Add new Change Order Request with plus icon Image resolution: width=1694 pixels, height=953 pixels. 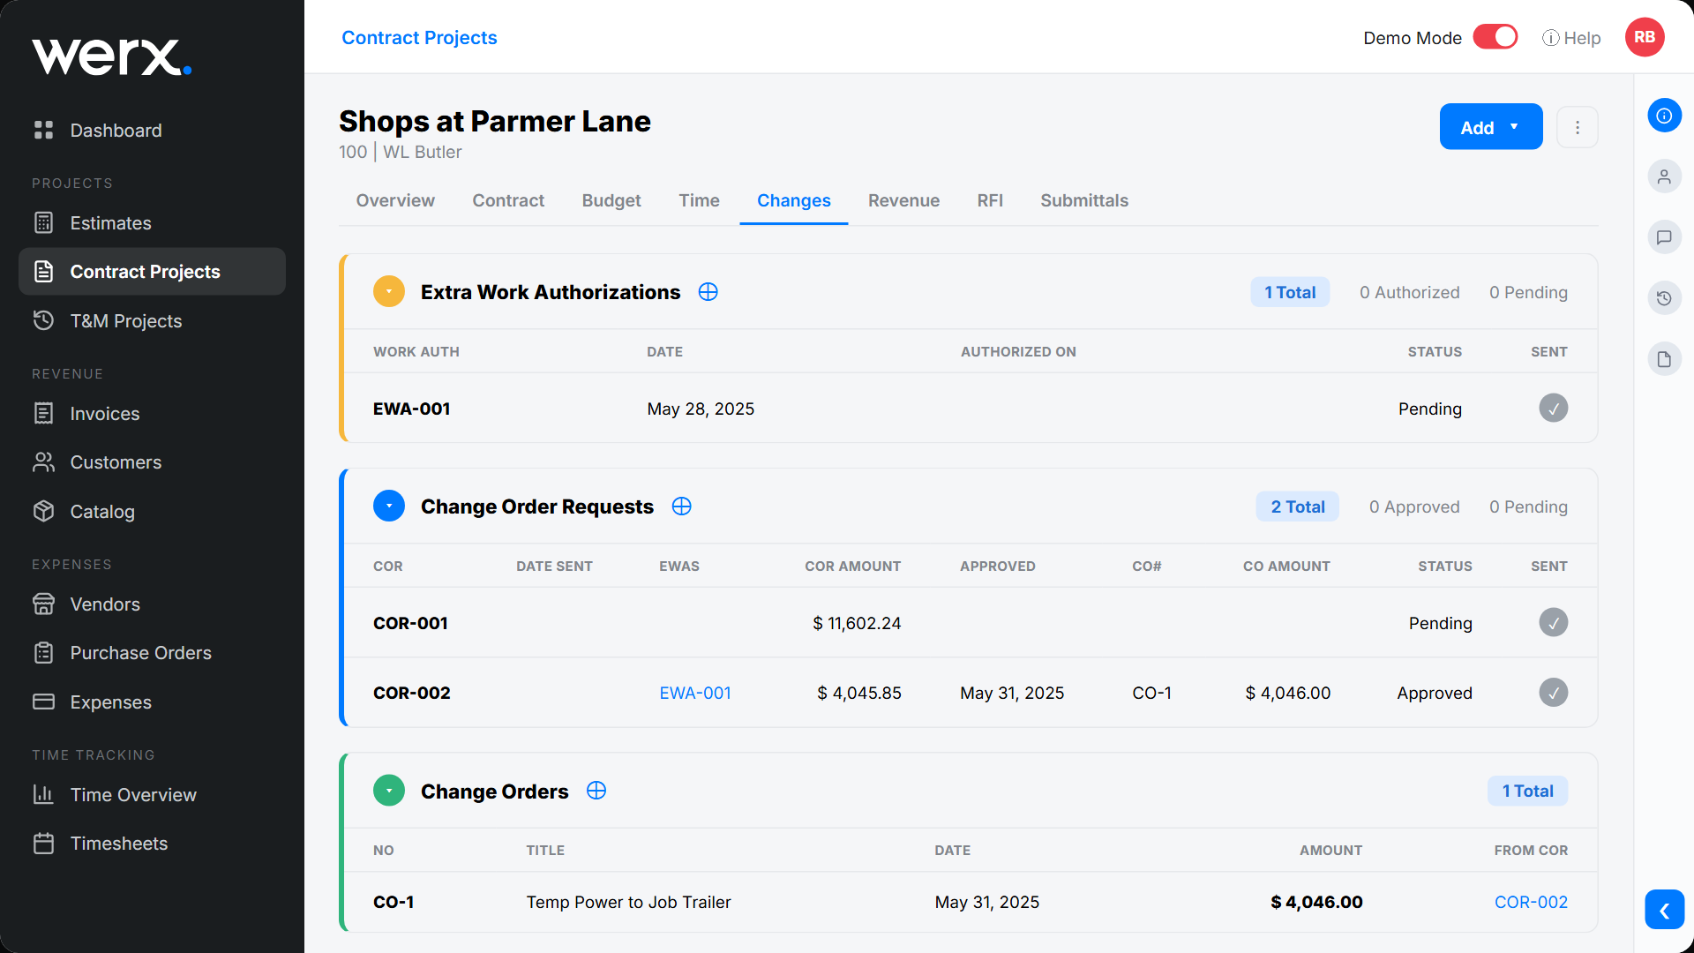coord(681,507)
